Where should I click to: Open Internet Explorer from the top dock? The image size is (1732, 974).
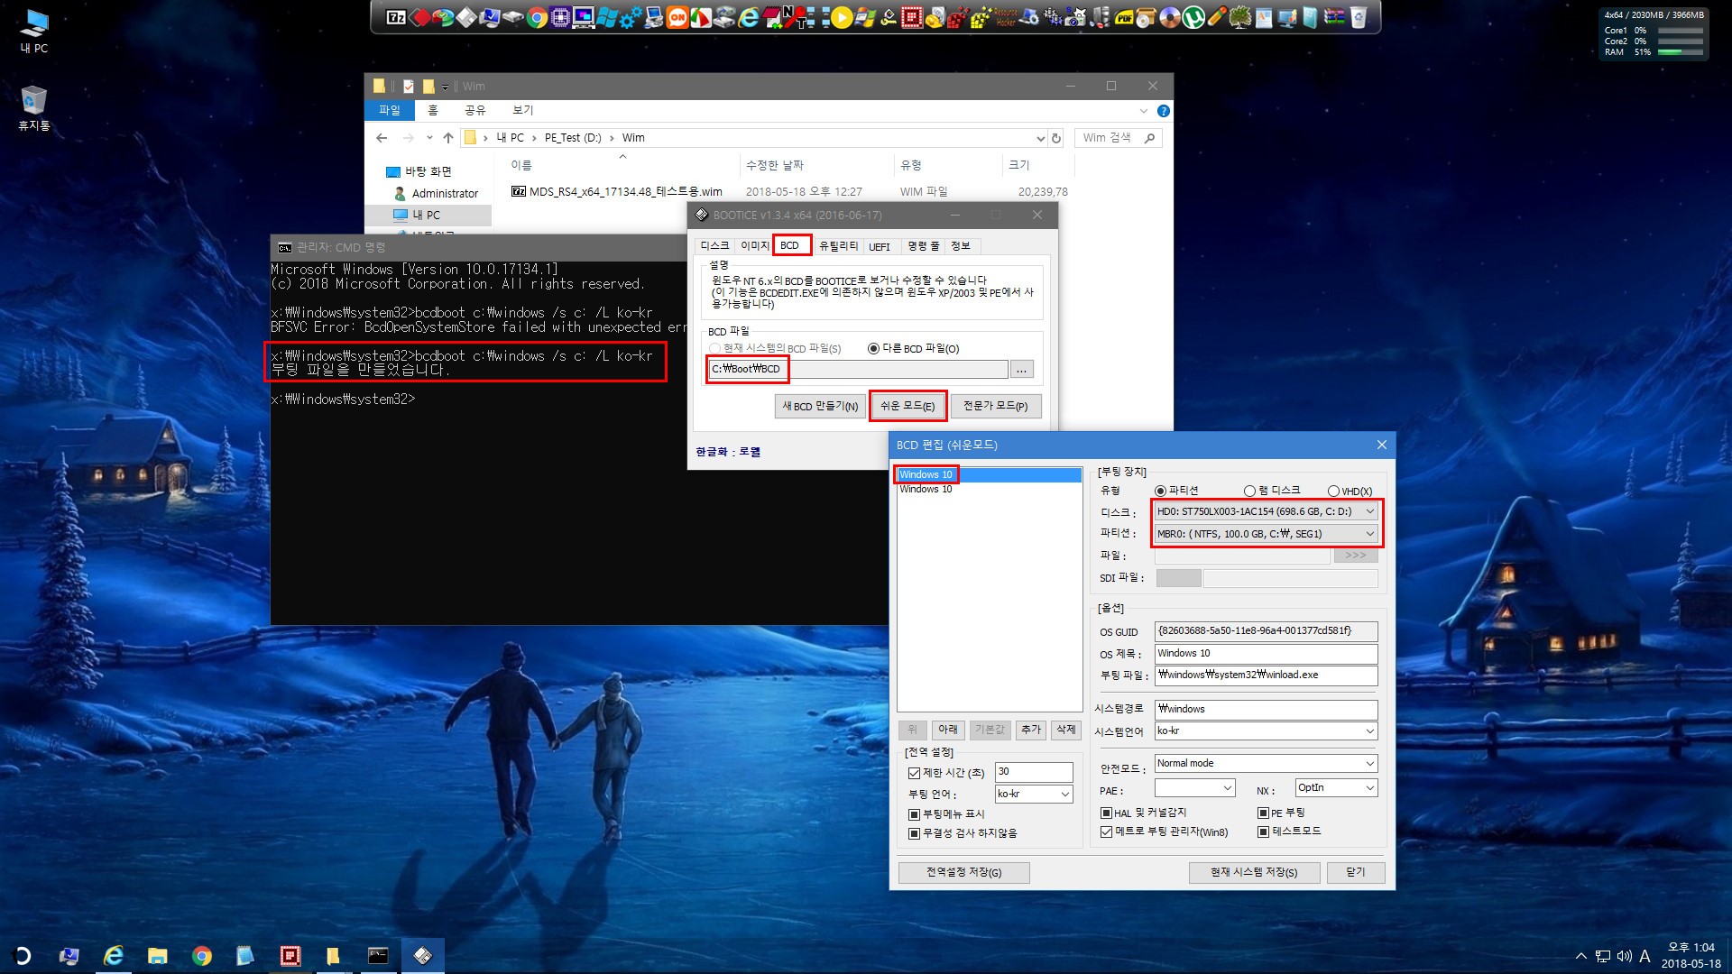[x=749, y=17]
